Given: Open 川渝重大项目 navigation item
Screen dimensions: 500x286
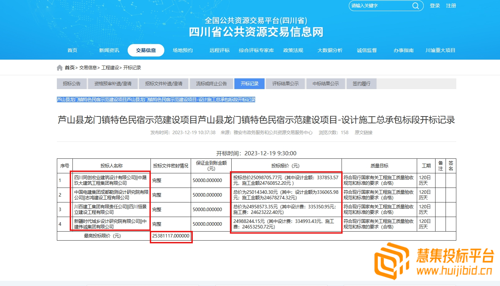Looking at the screenshot, I should click(x=440, y=50).
